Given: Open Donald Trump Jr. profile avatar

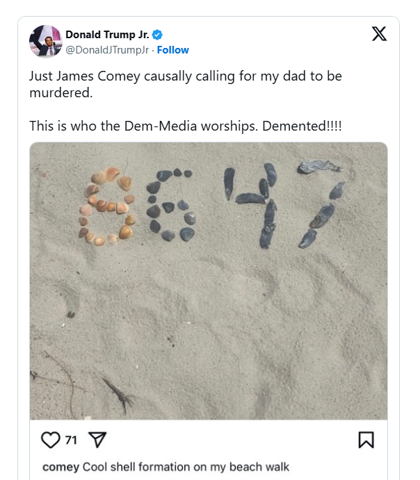Looking at the screenshot, I should pos(46,42).
